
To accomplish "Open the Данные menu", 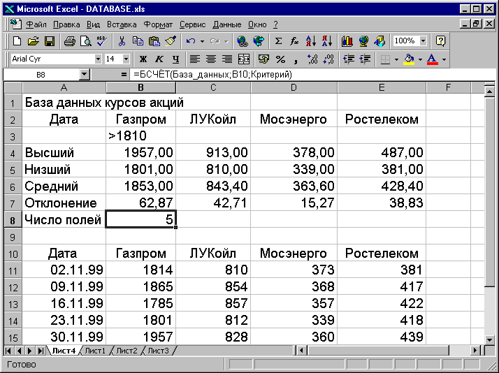I will point(227,24).
